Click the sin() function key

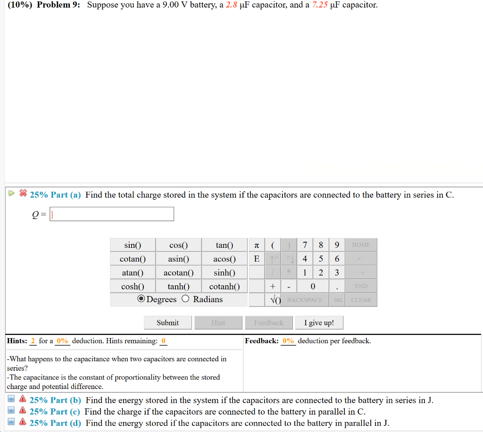pos(133,245)
